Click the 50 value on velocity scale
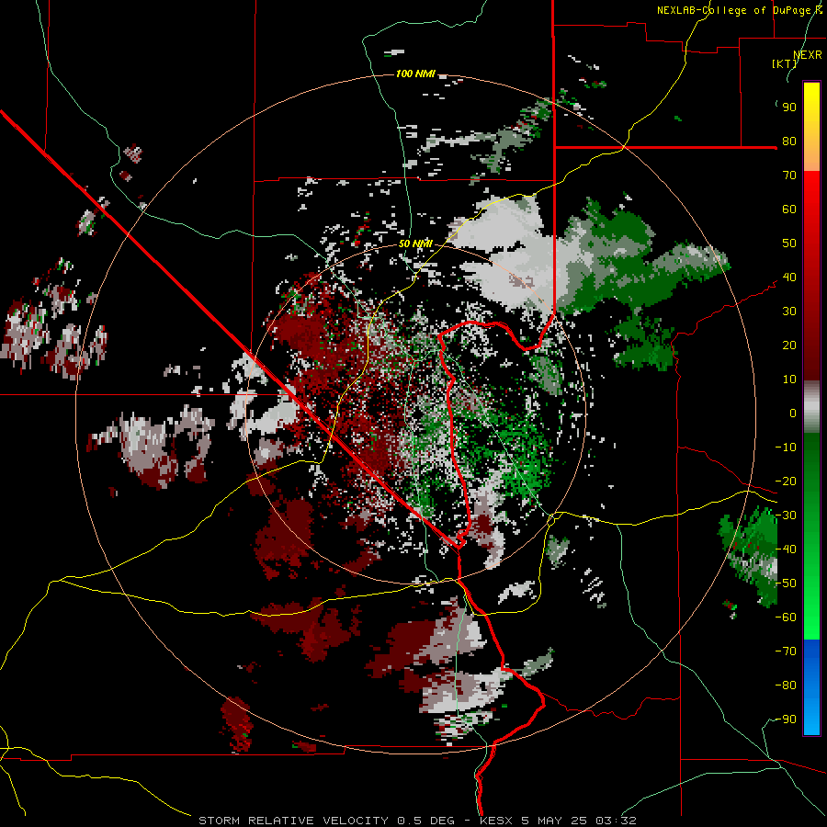This screenshot has height=827, width=827. tap(789, 244)
